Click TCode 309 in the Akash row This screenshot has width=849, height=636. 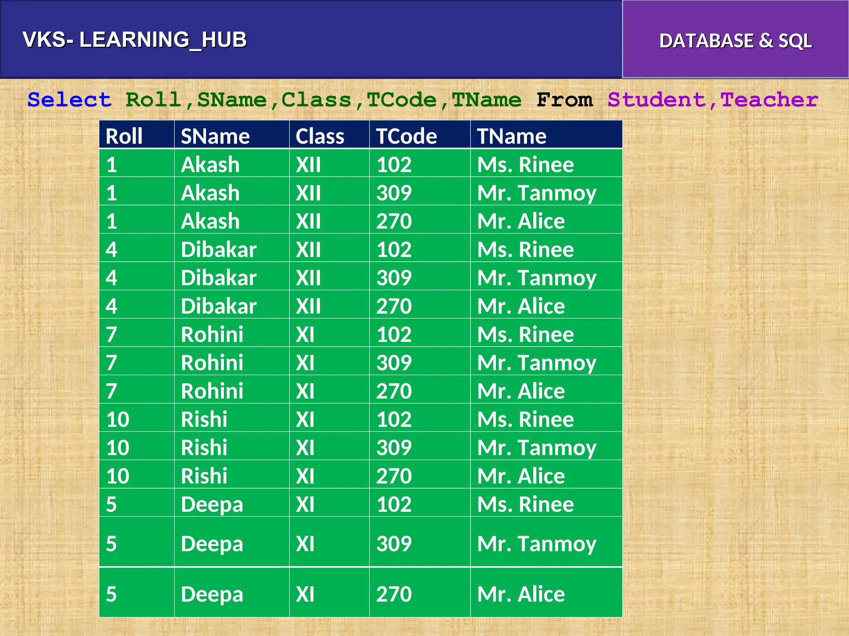[394, 193]
